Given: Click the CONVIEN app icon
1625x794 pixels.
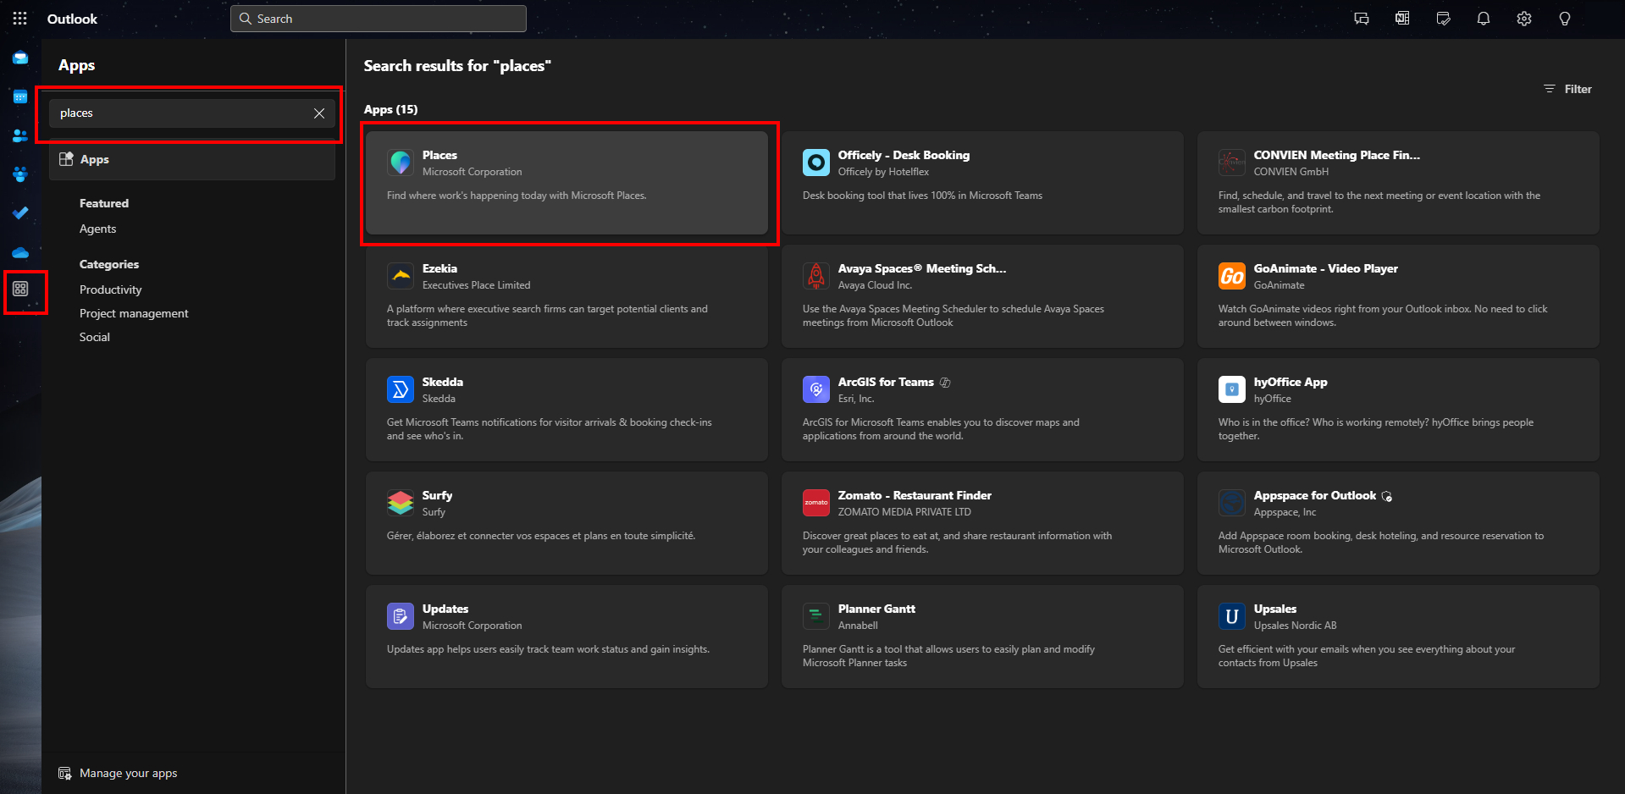Looking at the screenshot, I should pyautogui.click(x=1232, y=163).
